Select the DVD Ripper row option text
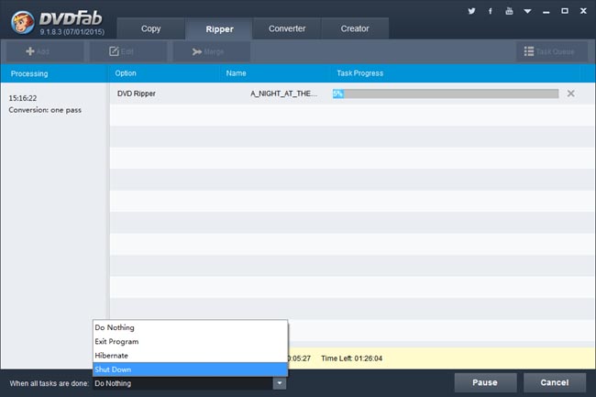This screenshot has width=596, height=397. click(x=136, y=94)
